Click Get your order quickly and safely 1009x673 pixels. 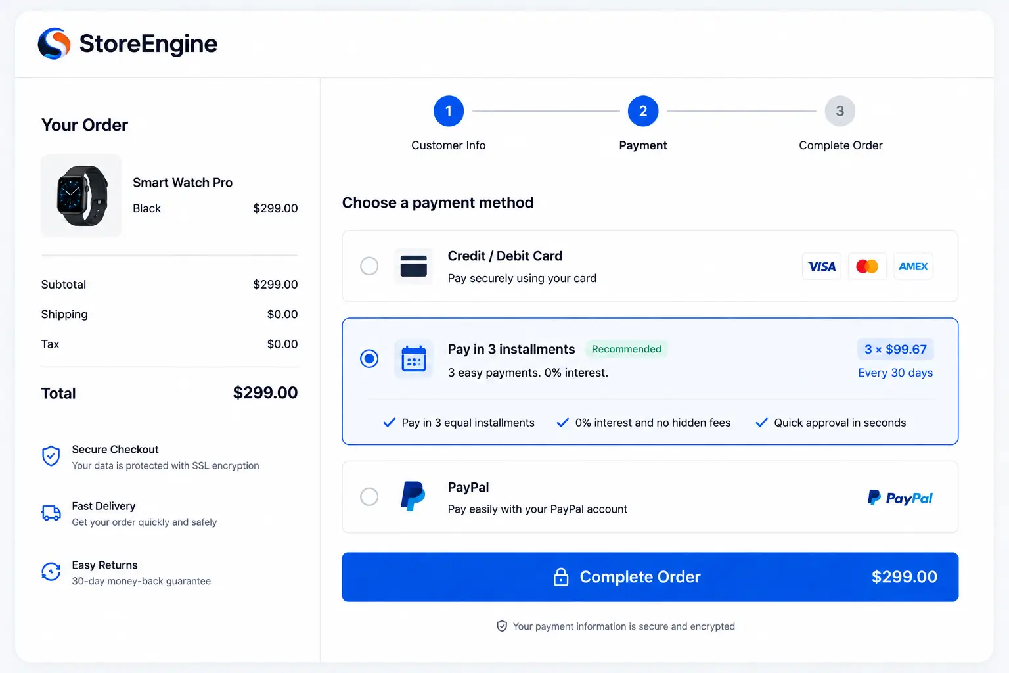pos(145,522)
